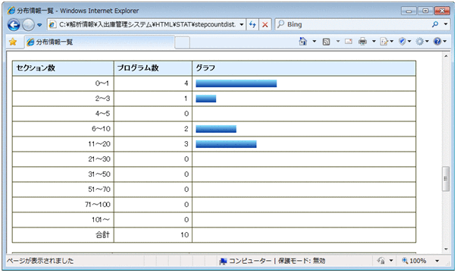
Task: Click the RSS feeds icon
Action: click(x=326, y=42)
